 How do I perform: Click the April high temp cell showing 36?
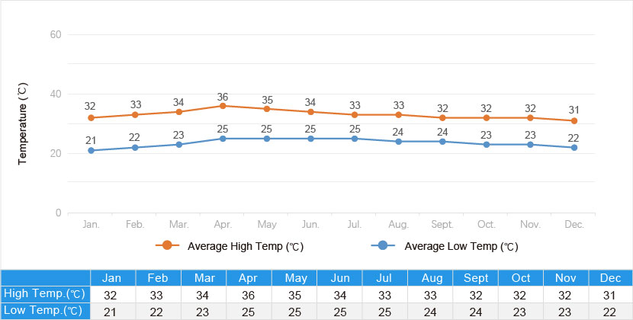pos(249,294)
